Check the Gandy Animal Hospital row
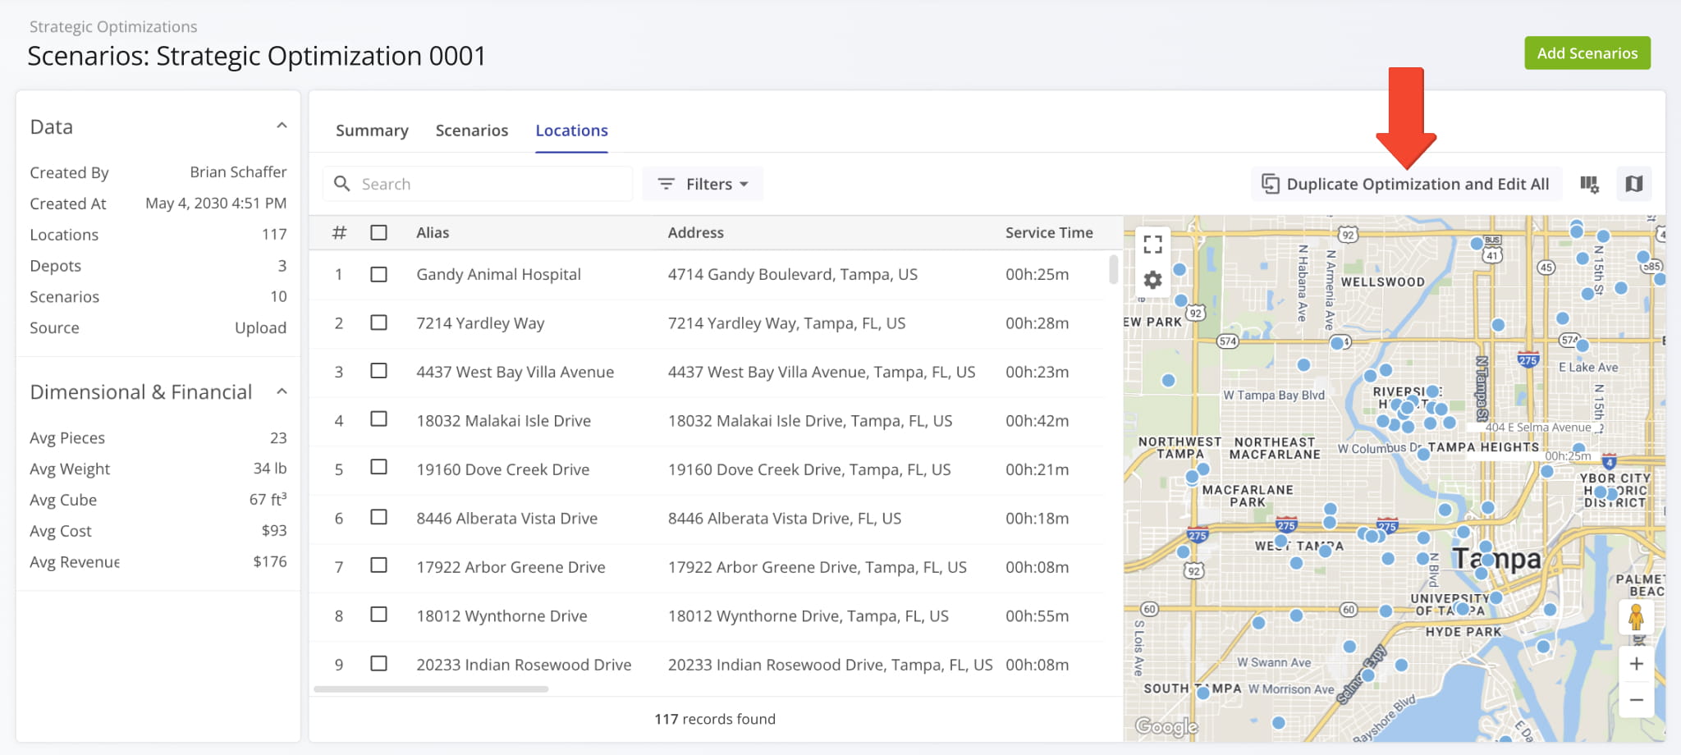 [378, 274]
